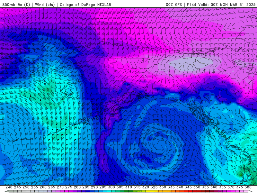Viewport: 257px width, 193px height.
Task: Click the '00Z GFS' model run label
Action: pyautogui.click(x=174, y=5)
